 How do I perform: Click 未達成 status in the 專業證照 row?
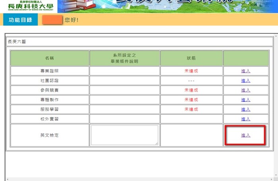(191, 71)
